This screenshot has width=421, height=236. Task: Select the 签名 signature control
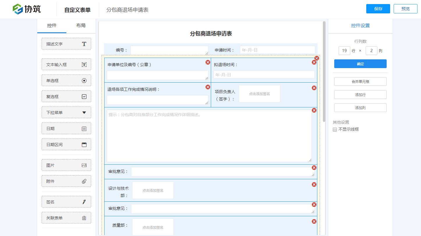click(66, 202)
